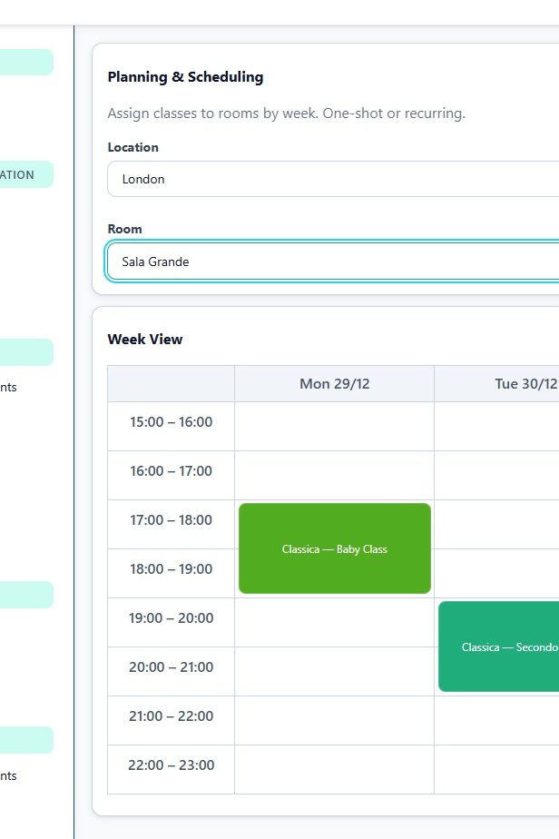The width and height of the screenshot is (559, 839).
Task: Click the empty Monday 15:00 – 16:00 slot
Action: (334, 426)
